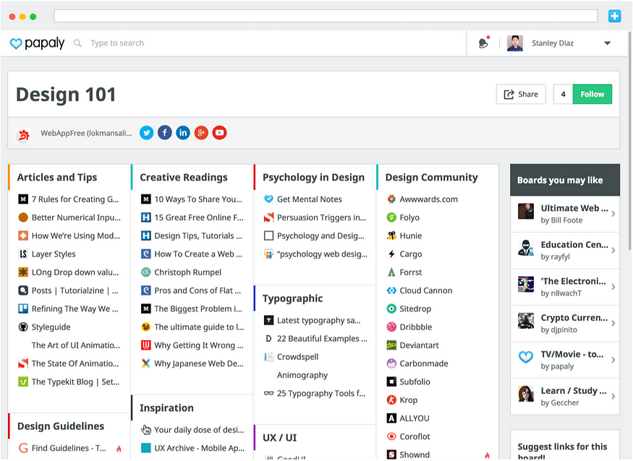Open the LinkedIn share icon
633x461 pixels.
(183, 133)
